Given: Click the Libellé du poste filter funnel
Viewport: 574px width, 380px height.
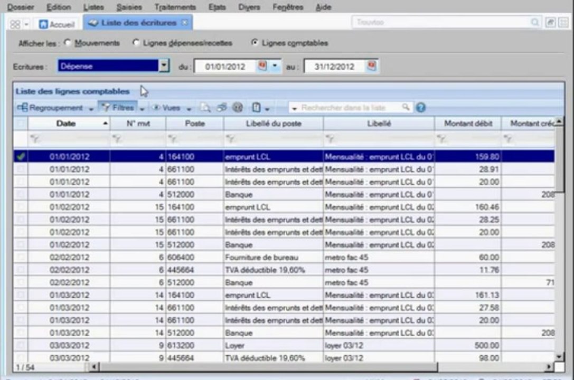Looking at the screenshot, I should (x=230, y=139).
